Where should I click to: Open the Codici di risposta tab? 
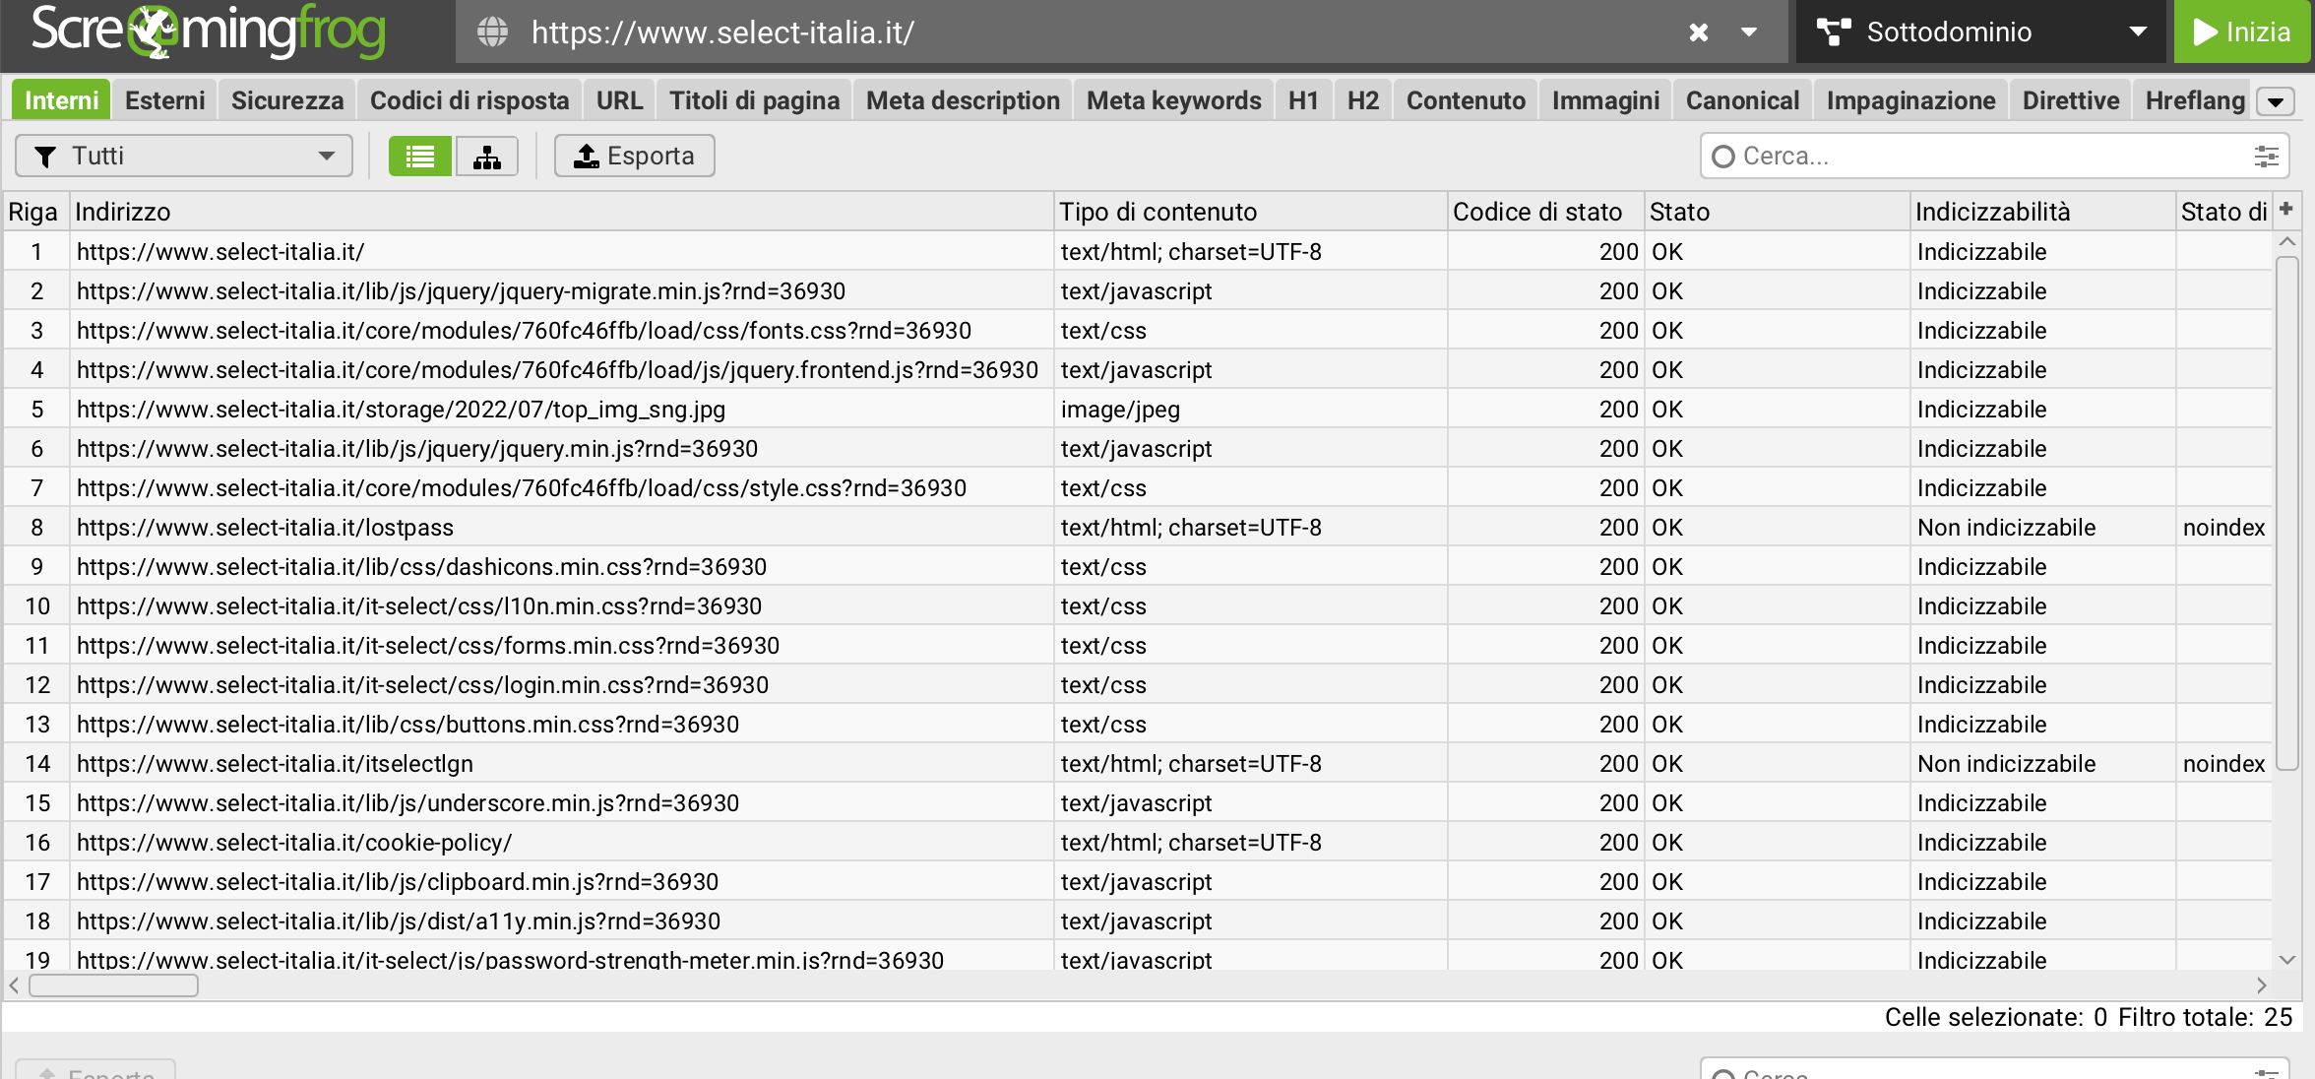pyautogui.click(x=469, y=100)
